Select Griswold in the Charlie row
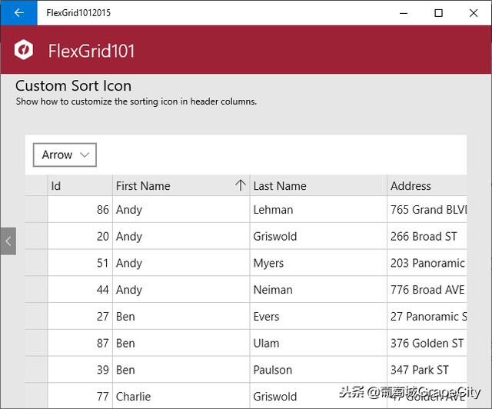Image resolution: width=492 pixels, height=409 pixels. coord(318,396)
